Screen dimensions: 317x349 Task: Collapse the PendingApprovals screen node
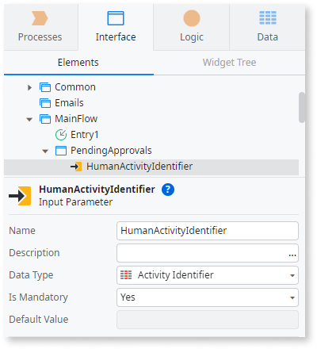(x=45, y=151)
